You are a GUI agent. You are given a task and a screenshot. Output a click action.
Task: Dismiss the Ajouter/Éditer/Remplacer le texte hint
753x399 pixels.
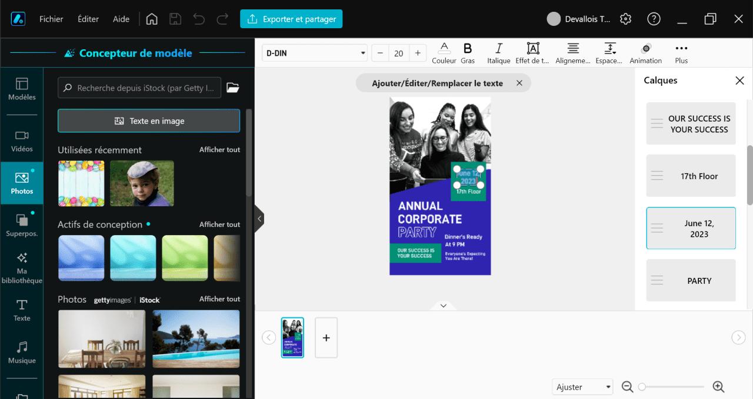point(519,83)
